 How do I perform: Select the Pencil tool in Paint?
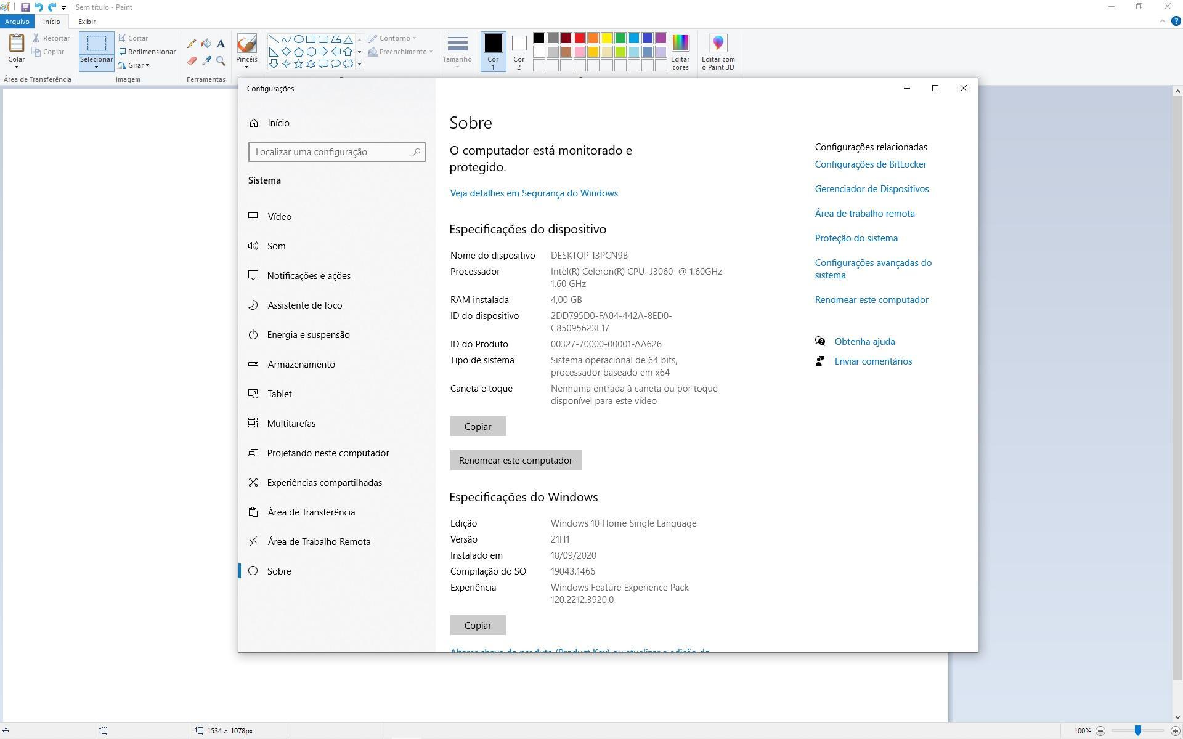tap(192, 44)
